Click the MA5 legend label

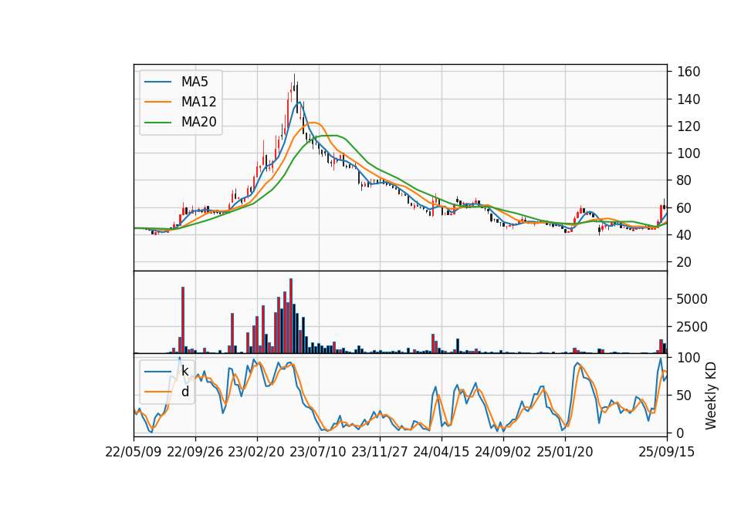point(195,82)
